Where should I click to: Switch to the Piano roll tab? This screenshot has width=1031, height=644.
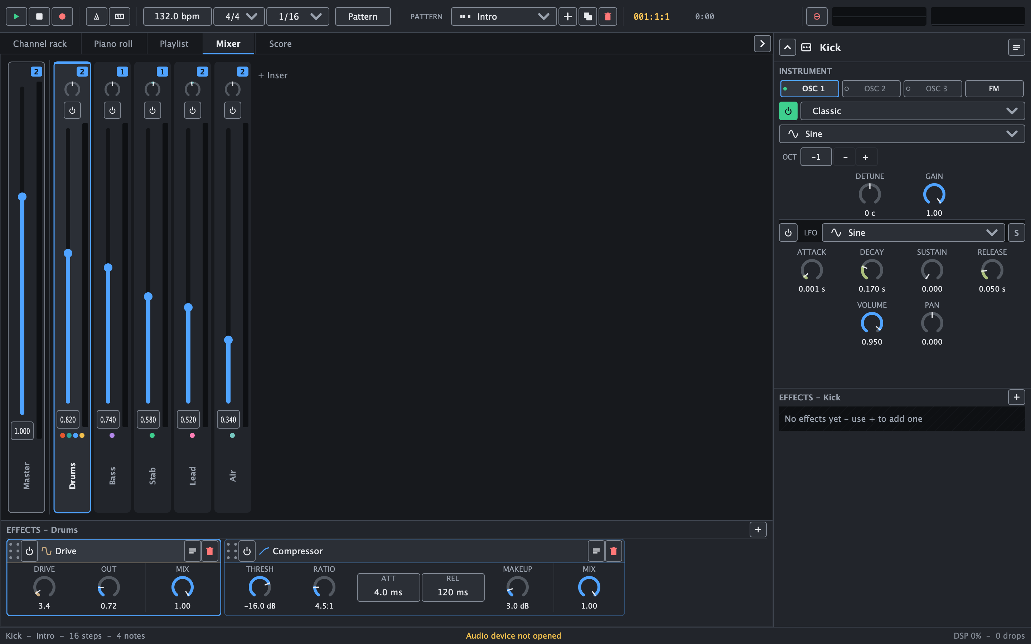[113, 43]
